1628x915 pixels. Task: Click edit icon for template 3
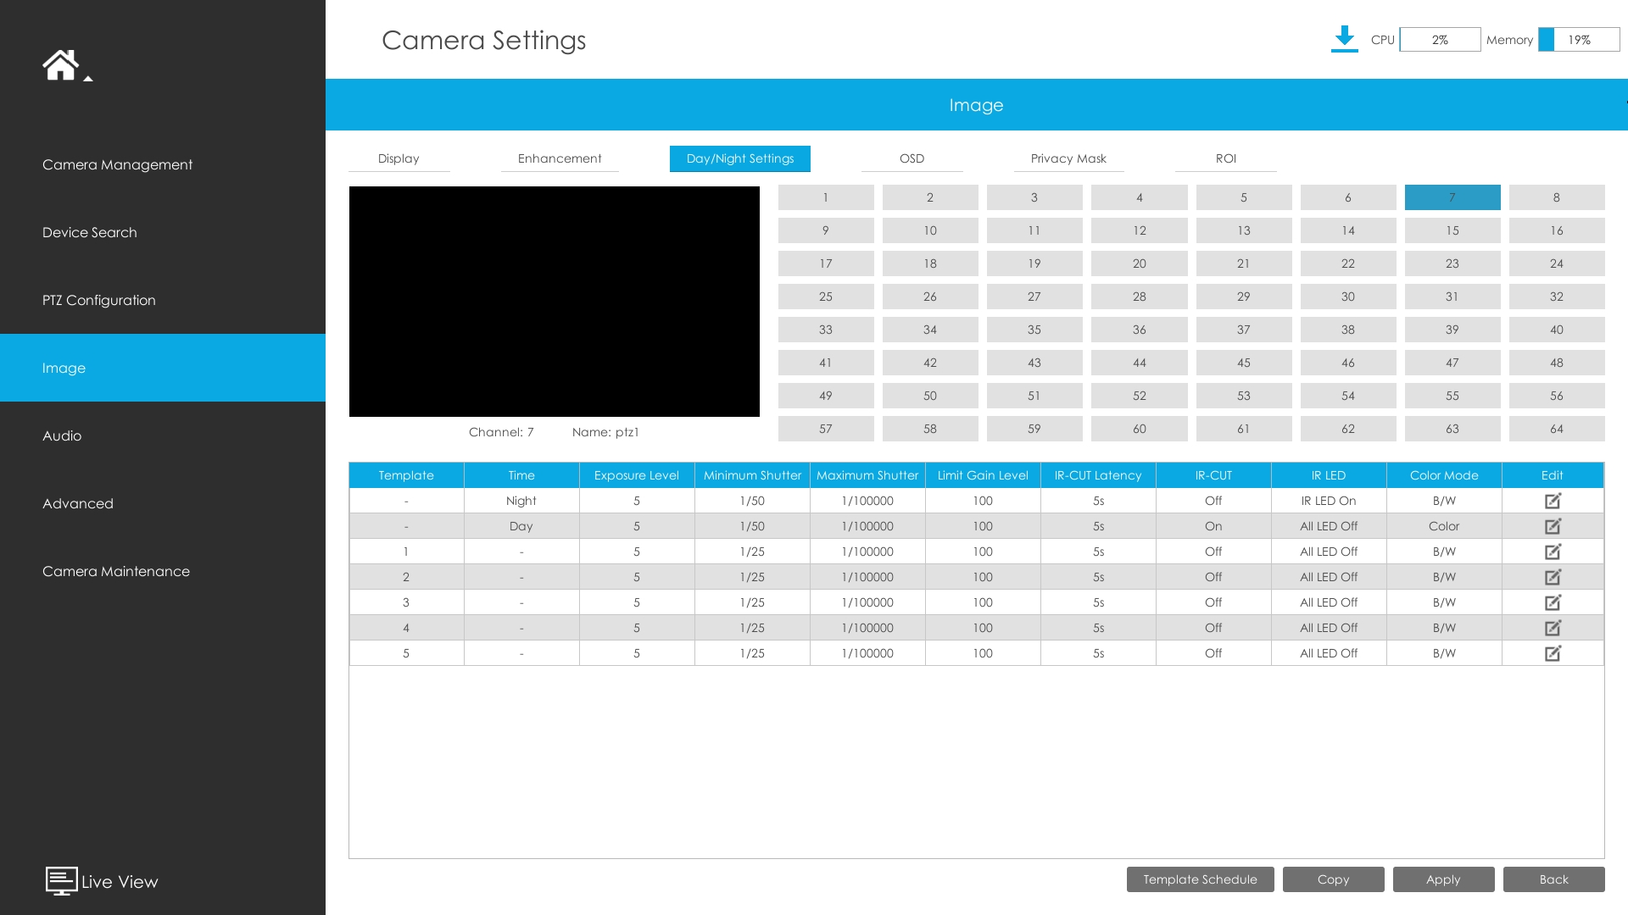point(1553,602)
